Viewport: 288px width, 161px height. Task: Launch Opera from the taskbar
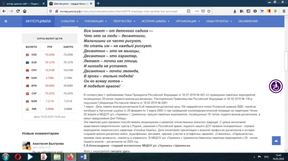(x=18, y=157)
